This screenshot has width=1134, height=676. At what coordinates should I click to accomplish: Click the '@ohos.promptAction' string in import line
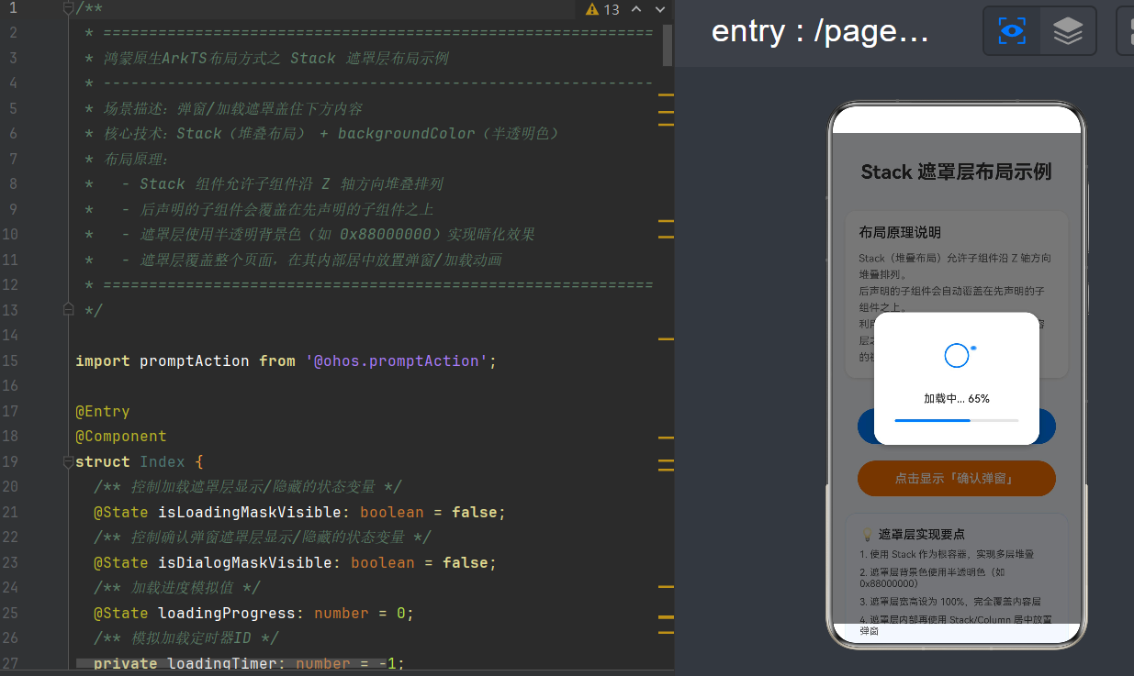click(396, 360)
